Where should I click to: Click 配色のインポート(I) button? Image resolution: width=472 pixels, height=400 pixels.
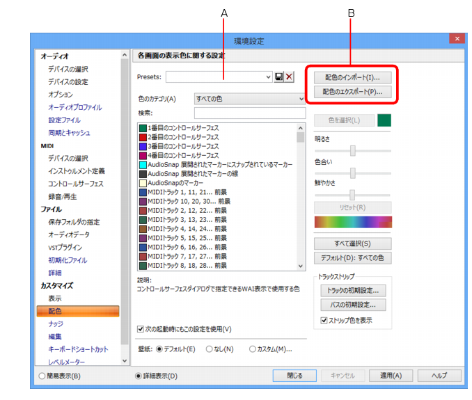coord(352,78)
